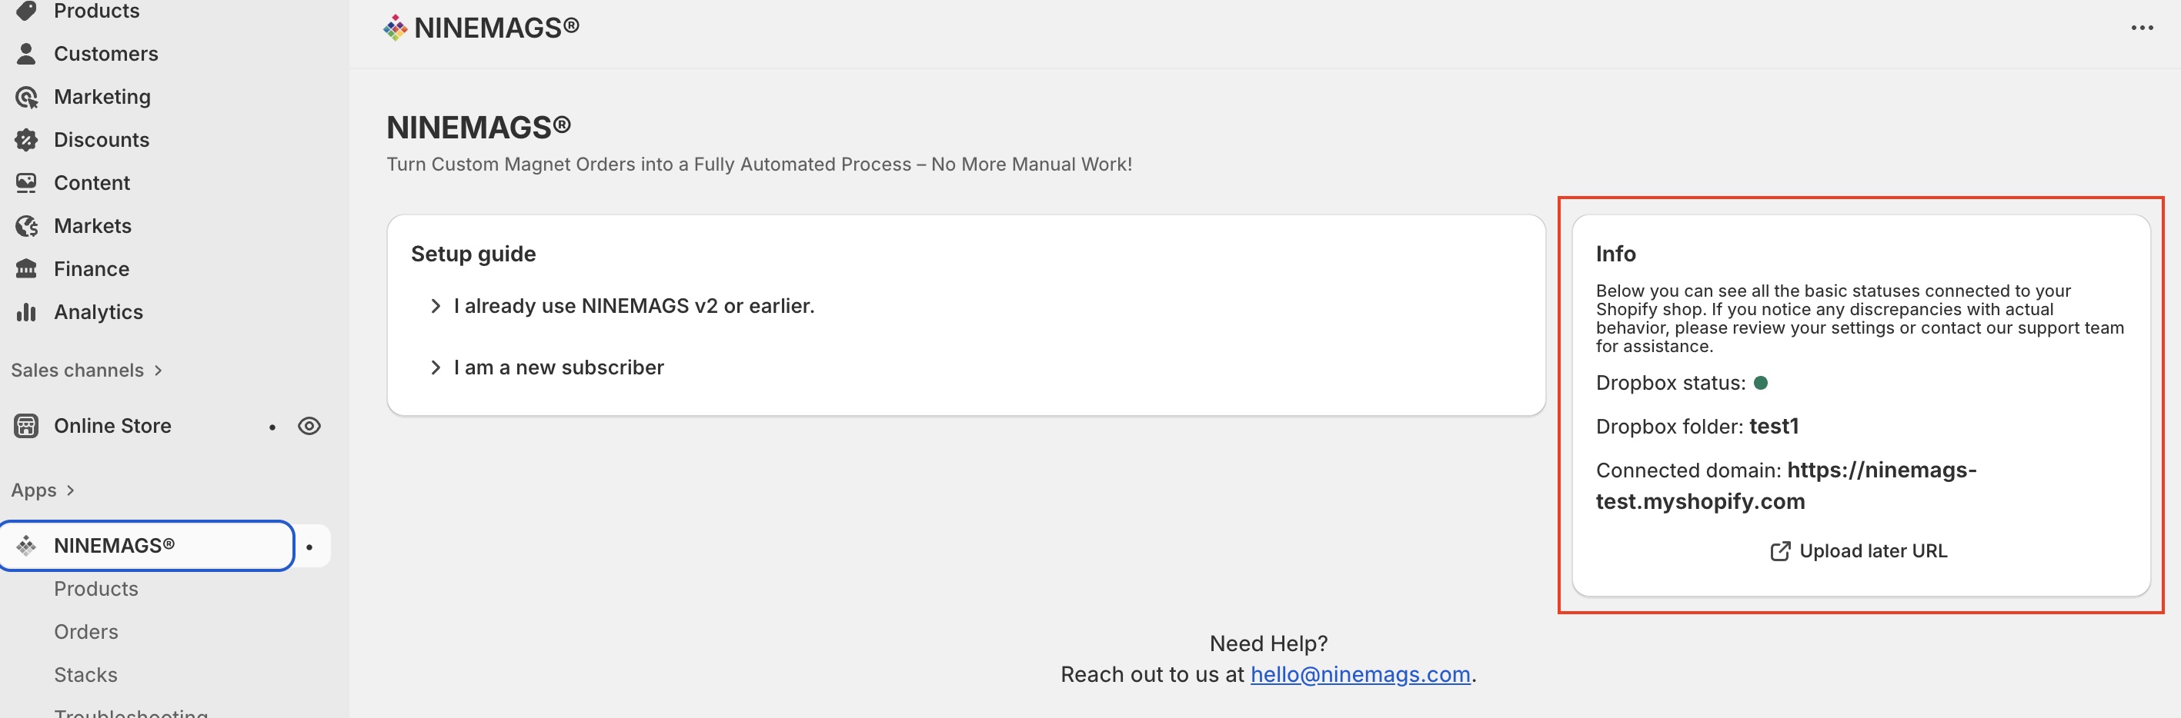Image resolution: width=2181 pixels, height=718 pixels.
Task: Click the external link icon beside Upload later URL
Action: [x=1780, y=551]
